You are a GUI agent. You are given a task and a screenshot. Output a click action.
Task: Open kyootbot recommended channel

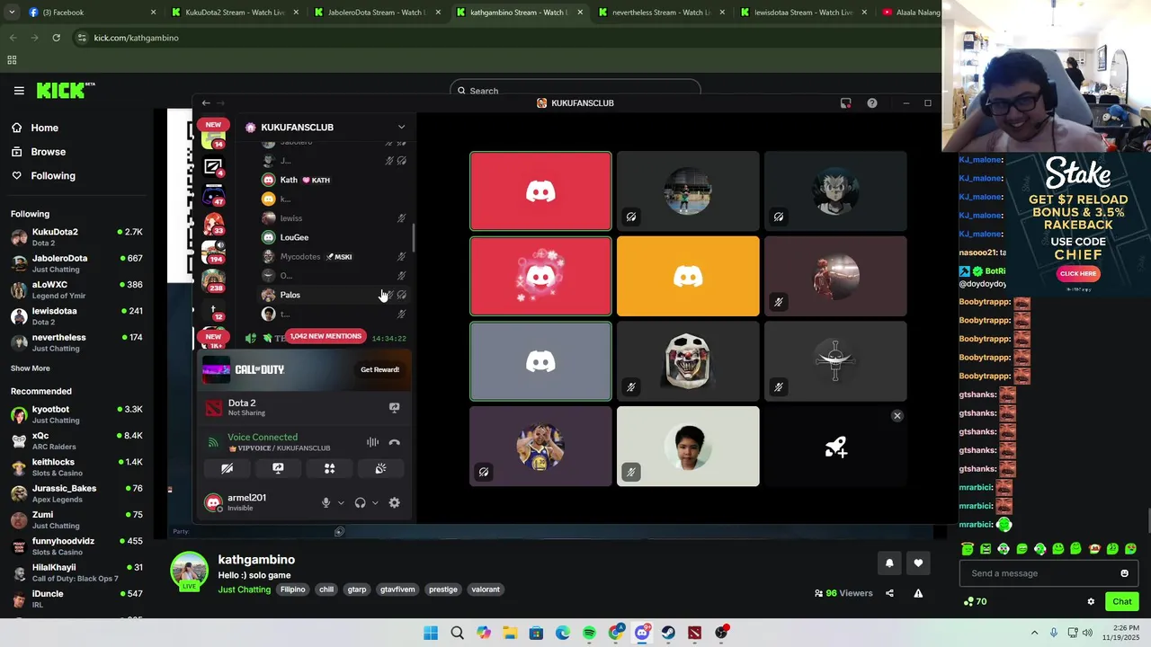76,414
